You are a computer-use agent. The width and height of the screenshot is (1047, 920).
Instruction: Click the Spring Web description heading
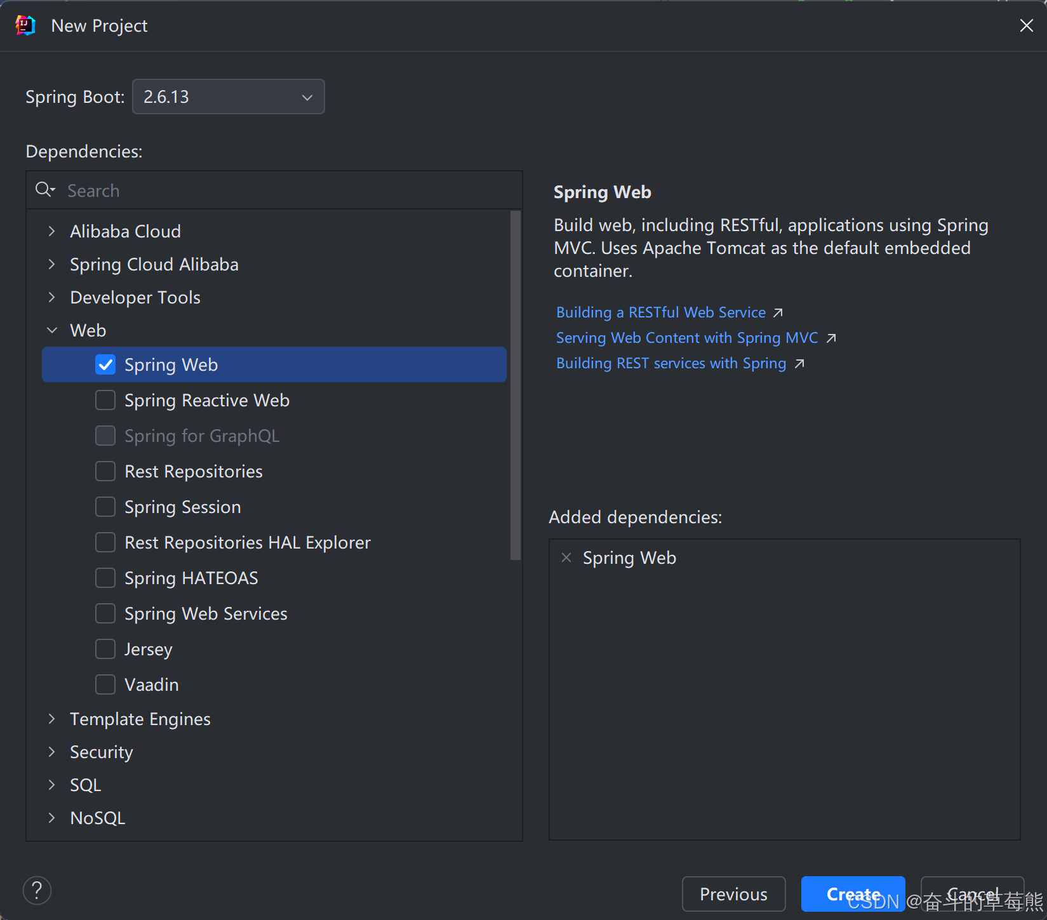tap(603, 192)
